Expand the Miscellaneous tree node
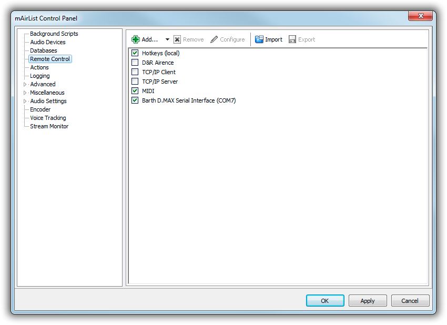Image resolution: width=447 pixels, height=325 pixels. coord(25,93)
